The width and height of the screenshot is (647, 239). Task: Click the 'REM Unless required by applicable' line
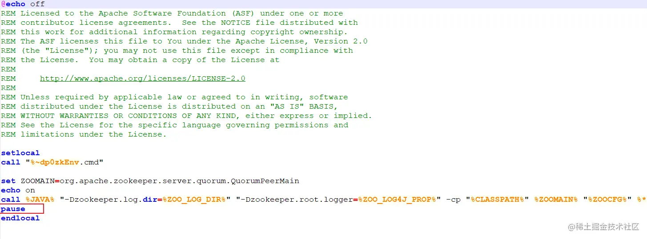pyautogui.click(x=174, y=97)
